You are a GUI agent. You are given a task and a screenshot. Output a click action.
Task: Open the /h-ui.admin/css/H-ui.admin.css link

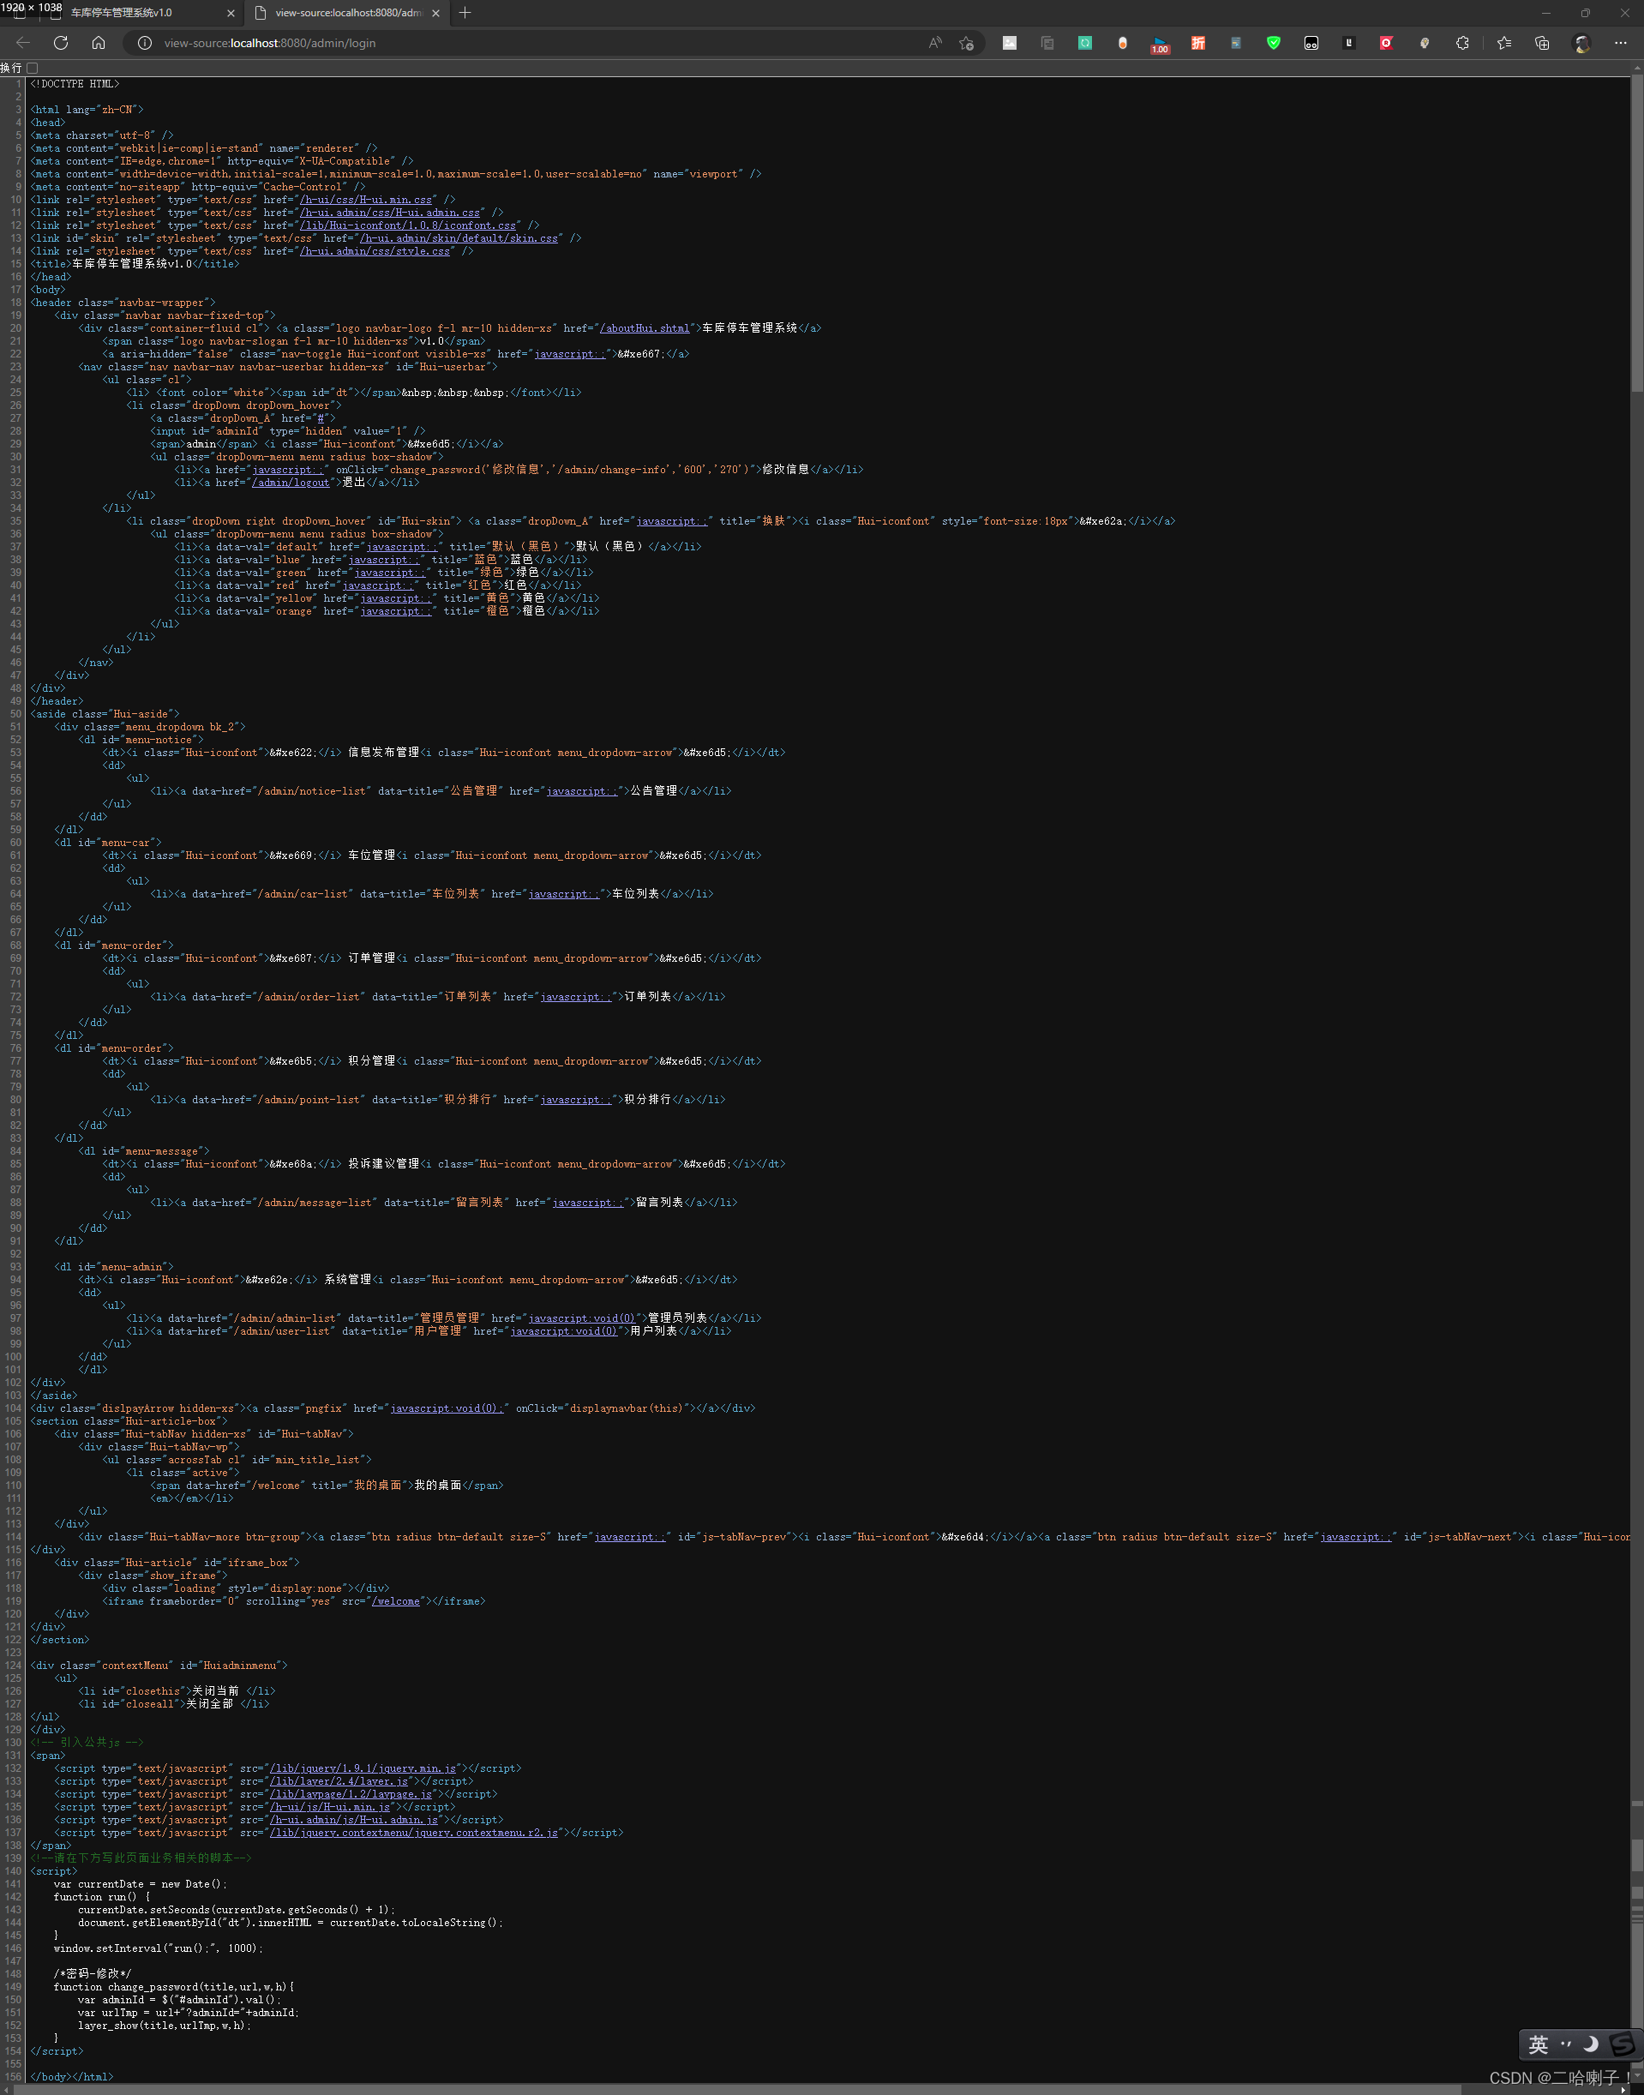tap(391, 213)
